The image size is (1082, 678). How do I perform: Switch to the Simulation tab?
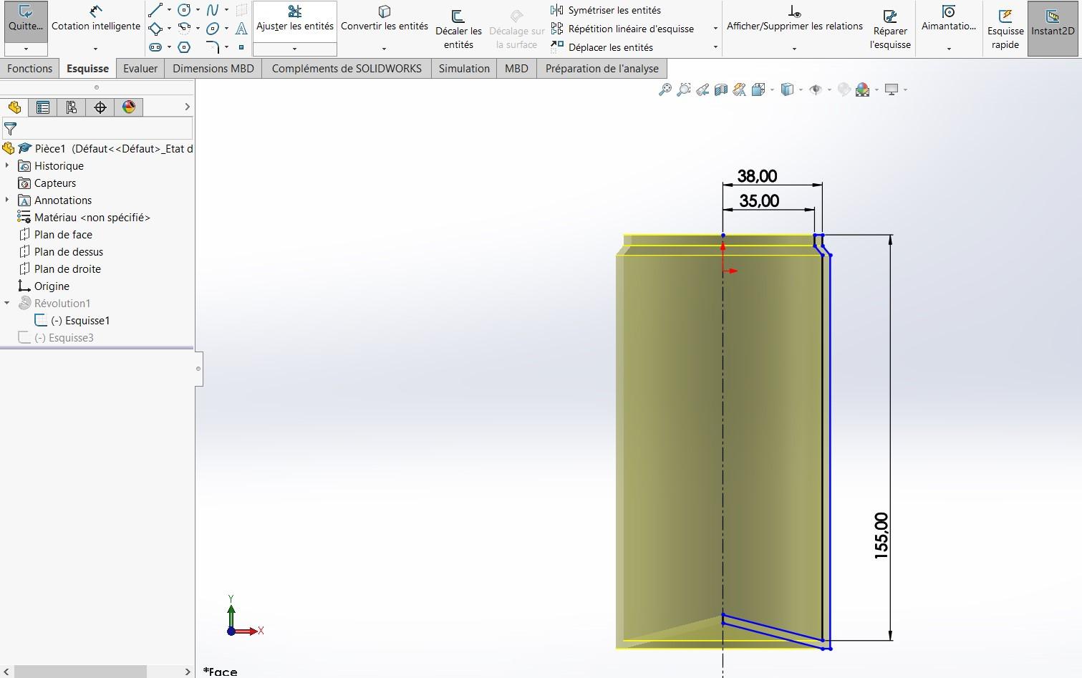(x=464, y=69)
